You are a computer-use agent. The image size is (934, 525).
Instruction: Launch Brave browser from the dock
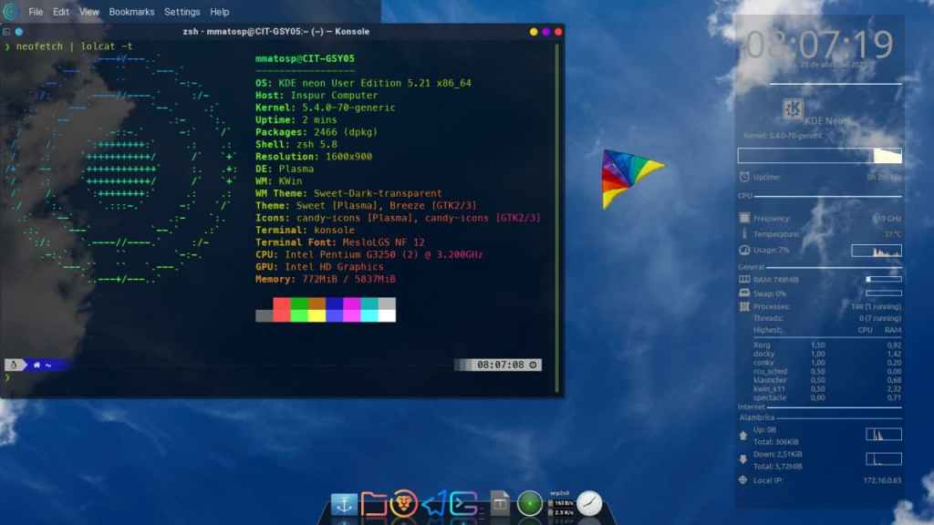[403, 503]
